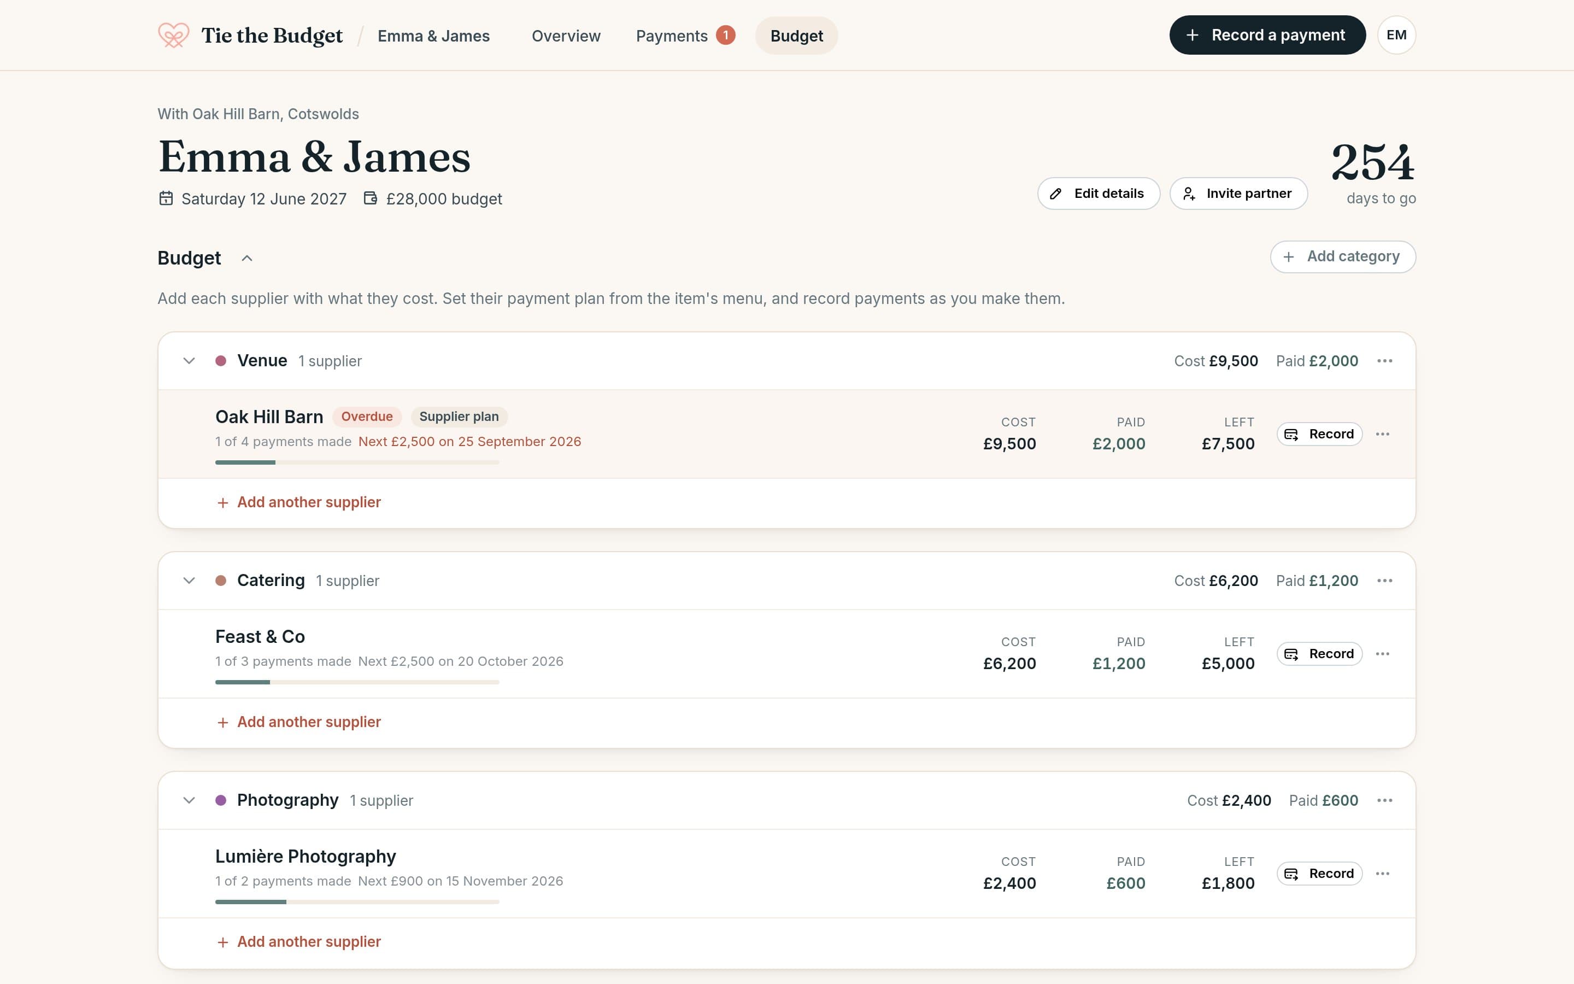Open the Catering category more options menu

pos(1385,581)
